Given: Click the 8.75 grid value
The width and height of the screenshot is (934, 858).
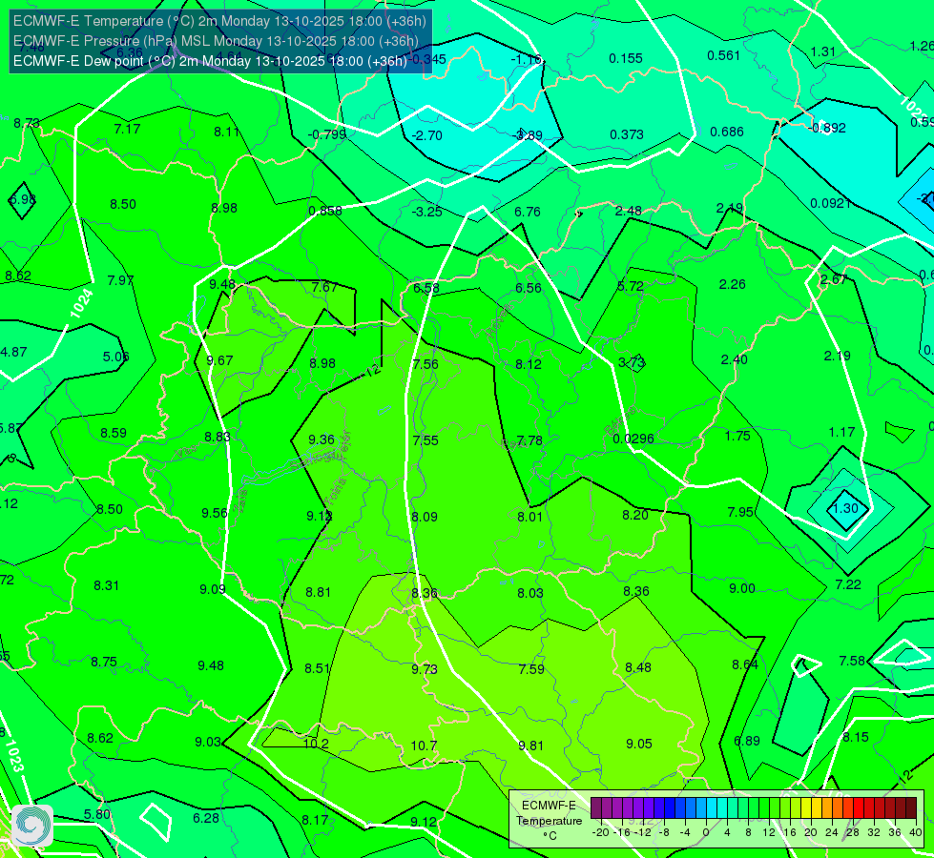Looking at the screenshot, I should tap(104, 662).
